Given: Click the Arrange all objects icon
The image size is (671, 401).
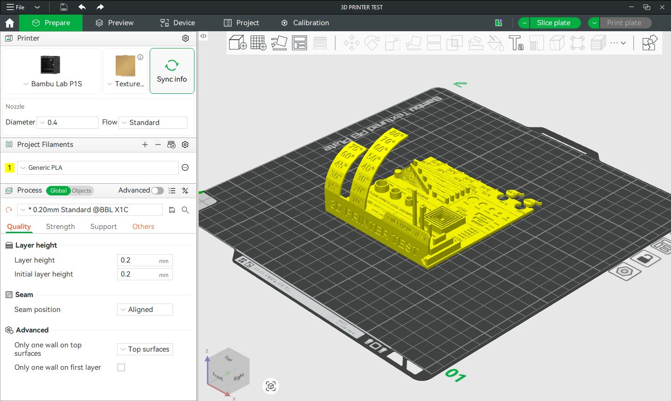Looking at the screenshot, I should [x=299, y=43].
